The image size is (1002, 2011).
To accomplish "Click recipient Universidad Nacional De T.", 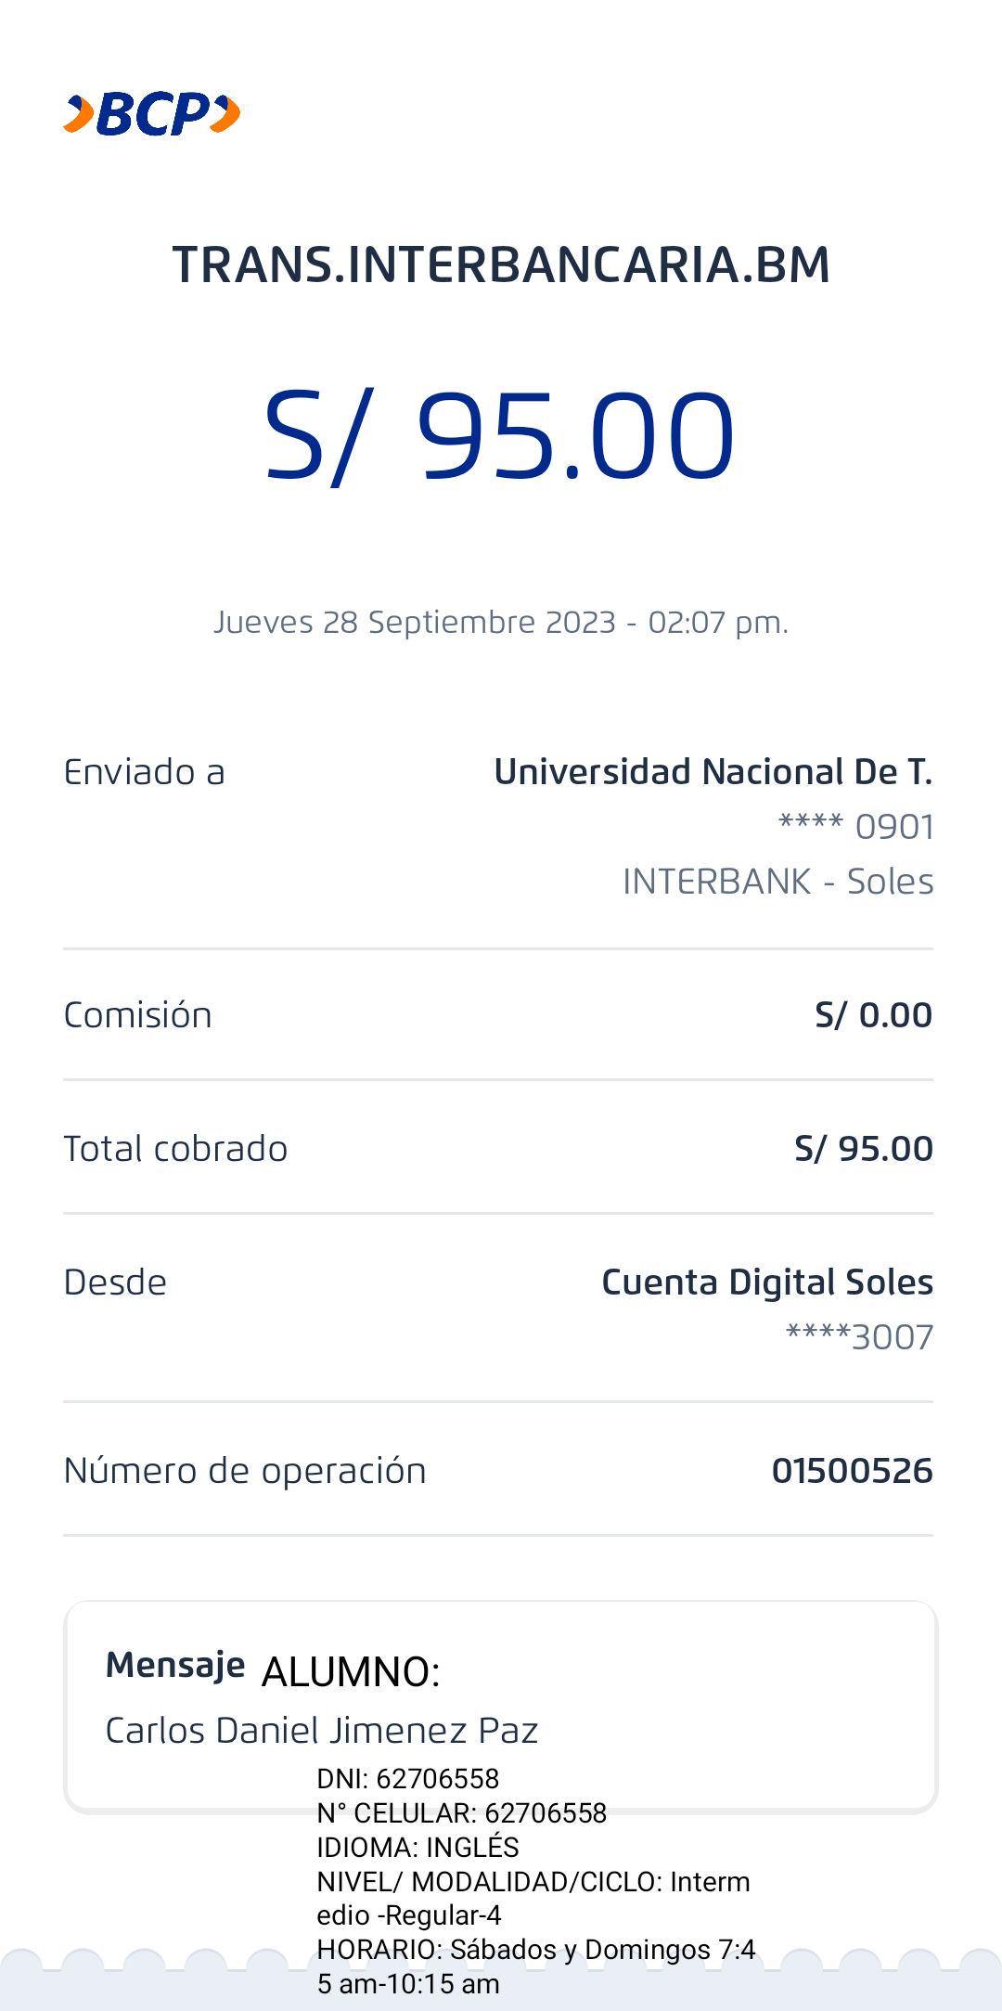I will [x=713, y=772].
